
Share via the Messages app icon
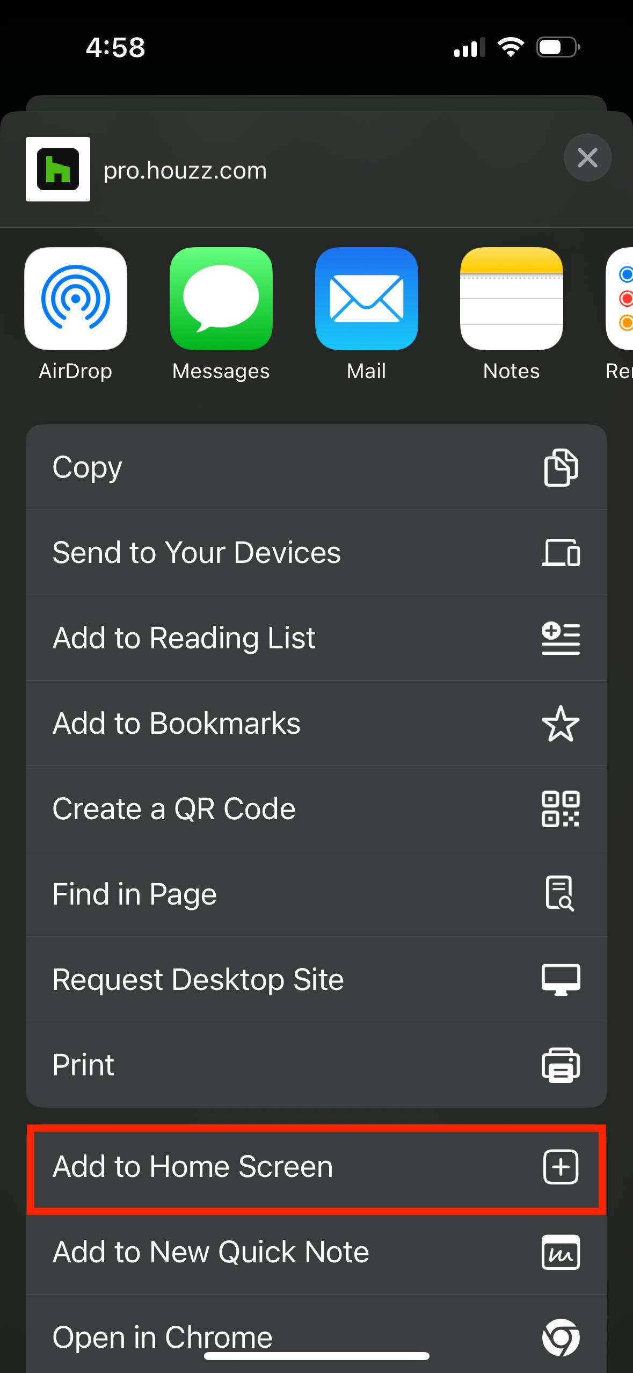pos(221,299)
